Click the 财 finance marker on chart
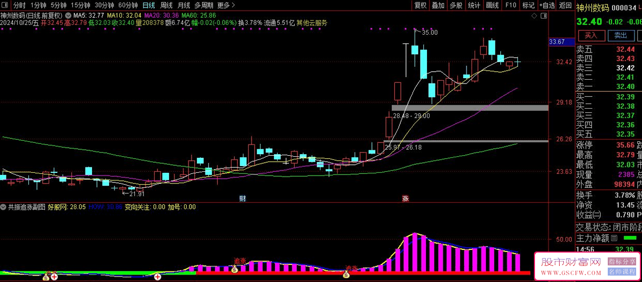 242,199
